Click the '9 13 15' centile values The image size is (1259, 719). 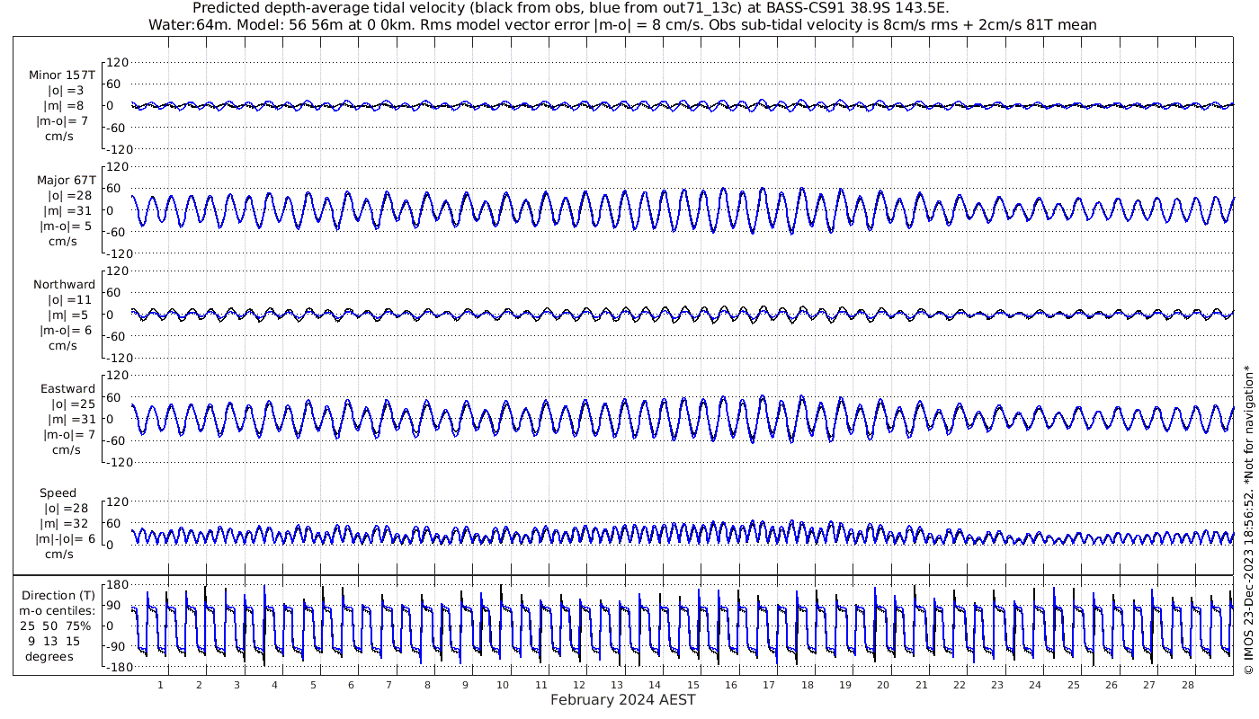click(x=54, y=641)
